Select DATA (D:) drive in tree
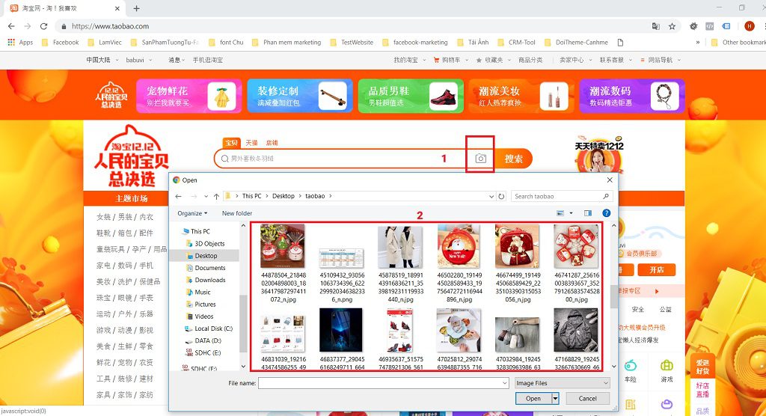Screen dimensions: 766x416 [x=207, y=340]
